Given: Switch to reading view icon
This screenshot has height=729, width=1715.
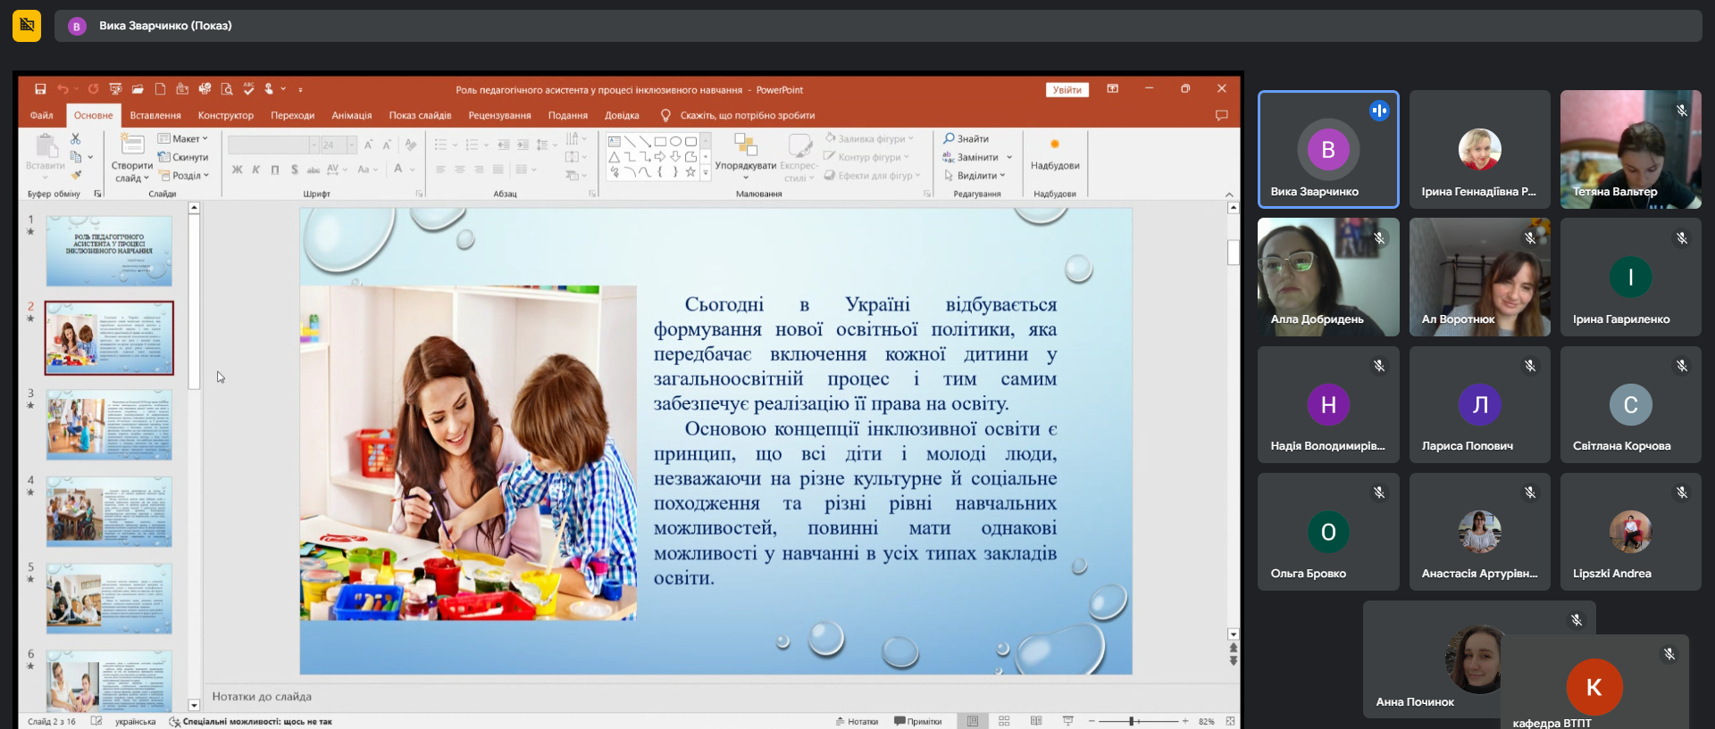Looking at the screenshot, I should pos(1036,721).
